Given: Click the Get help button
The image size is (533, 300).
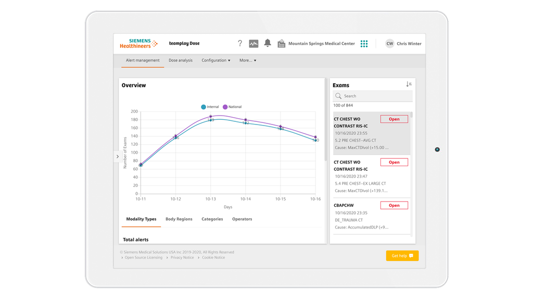Looking at the screenshot, I should 402,256.
